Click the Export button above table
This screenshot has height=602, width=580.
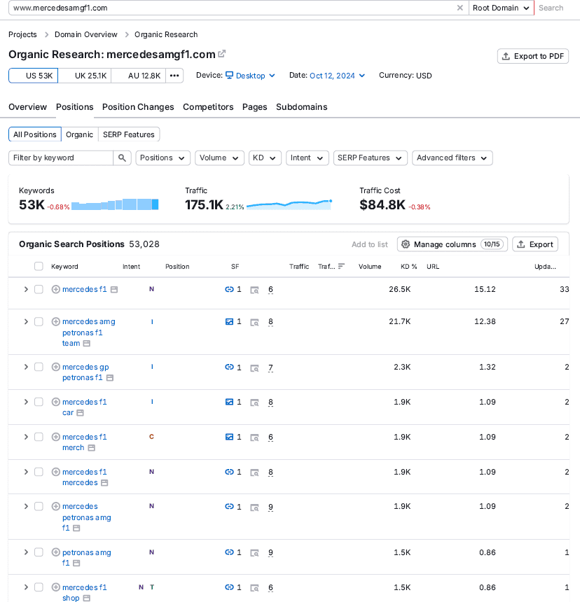click(535, 244)
